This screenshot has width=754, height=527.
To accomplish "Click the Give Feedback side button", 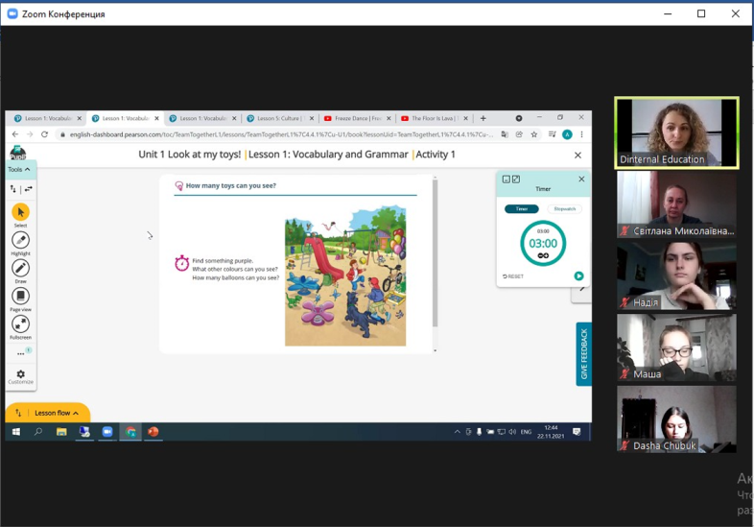I will coord(583,354).
